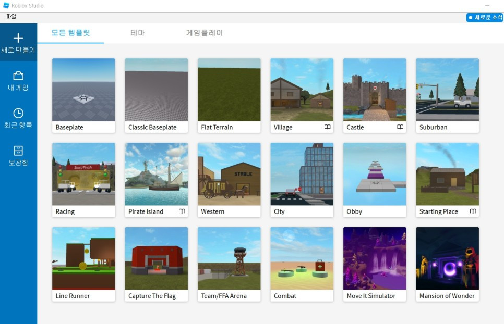The image size is (504, 324).
Task: Select the Castle template thumbnail
Action: [375, 90]
